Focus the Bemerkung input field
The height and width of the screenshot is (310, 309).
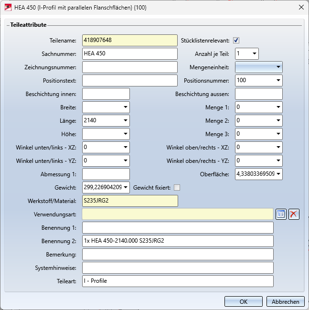pyautogui.click(x=178, y=255)
